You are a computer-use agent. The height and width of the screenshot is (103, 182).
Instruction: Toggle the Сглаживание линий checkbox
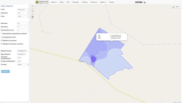[x=2, y=37]
